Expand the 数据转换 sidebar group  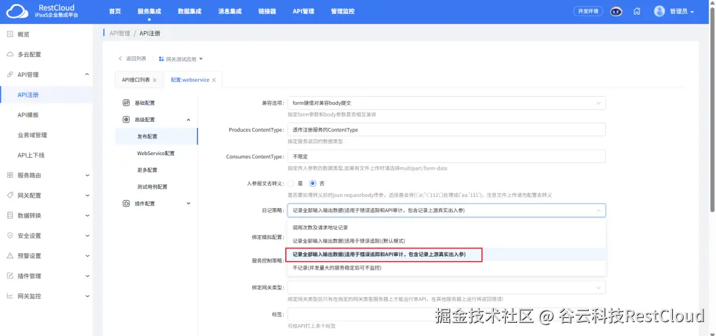[88, 215]
